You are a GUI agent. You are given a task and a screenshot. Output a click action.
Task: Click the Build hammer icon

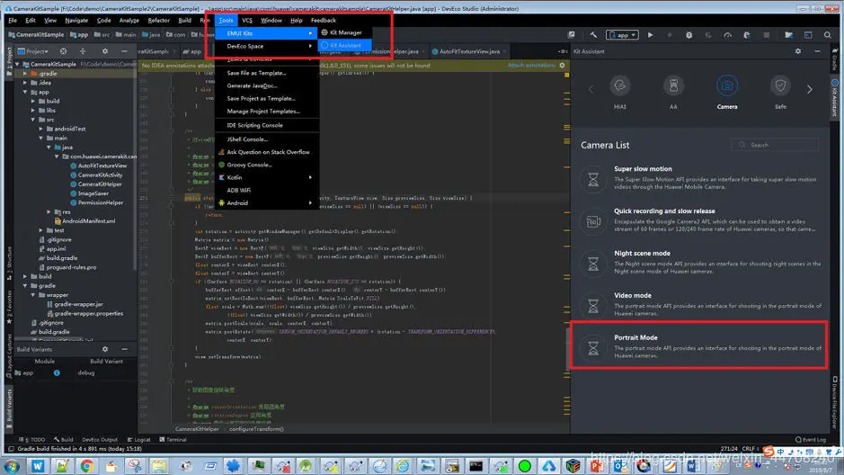pos(593,35)
